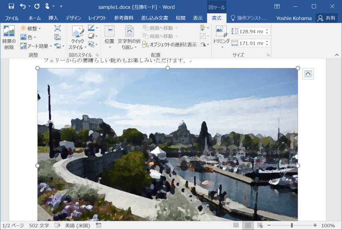Open the 位置 position menu

pos(109,37)
